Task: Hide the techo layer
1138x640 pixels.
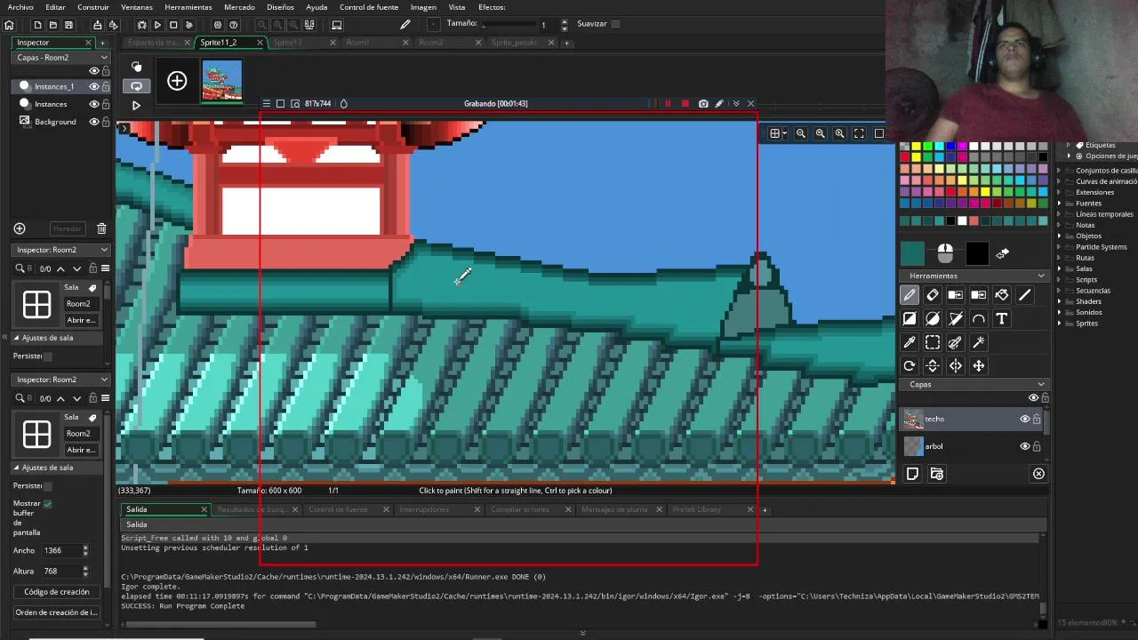Action: pos(1024,419)
